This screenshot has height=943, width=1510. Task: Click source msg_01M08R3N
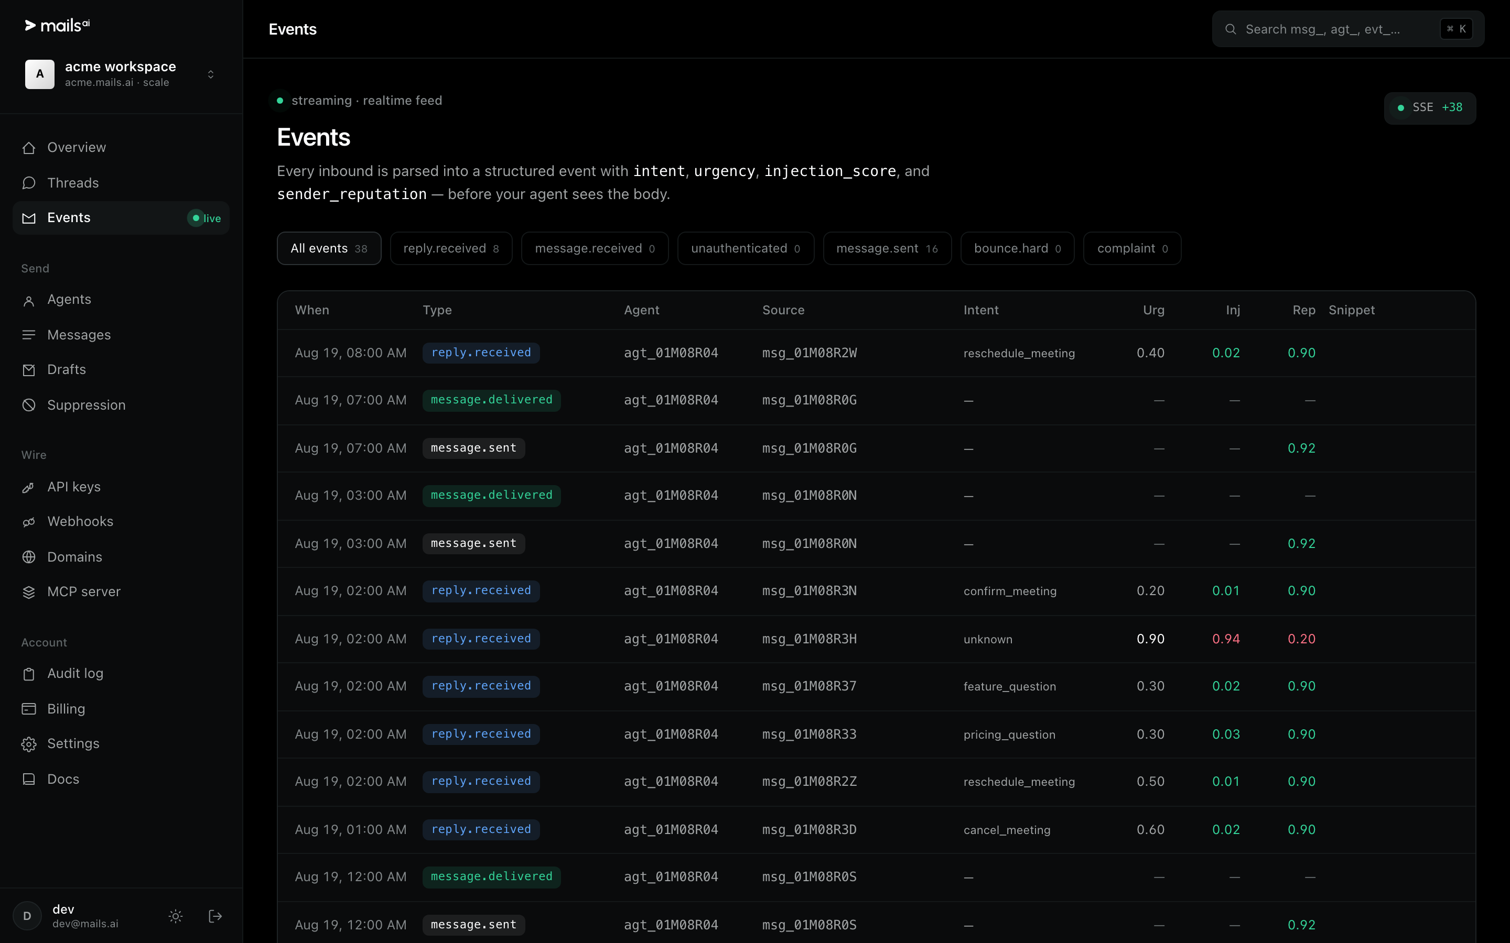(x=810, y=590)
